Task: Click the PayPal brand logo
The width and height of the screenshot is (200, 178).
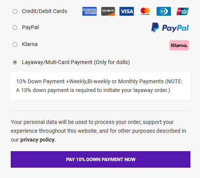Action: (x=170, y=28)
